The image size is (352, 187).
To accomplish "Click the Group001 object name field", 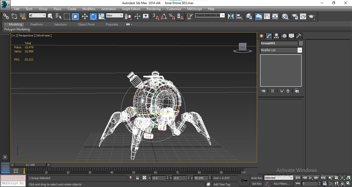I will tap(279, 43).
